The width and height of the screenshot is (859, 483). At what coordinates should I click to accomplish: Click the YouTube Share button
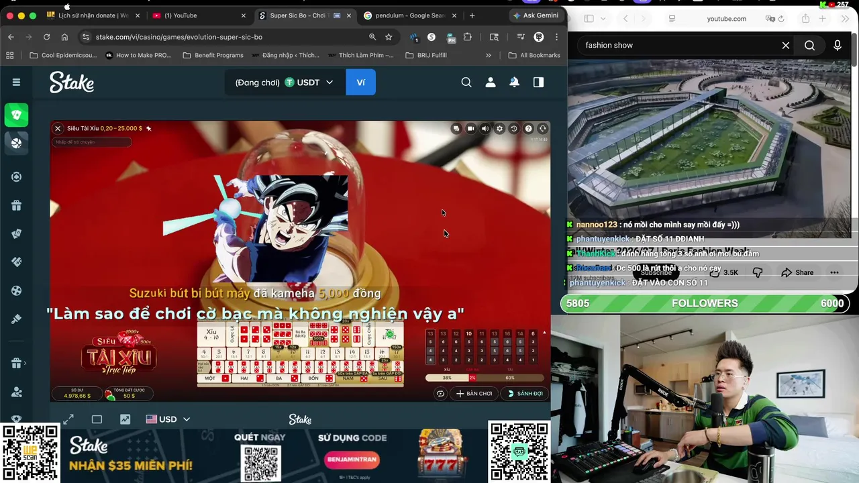coord(797,272)
